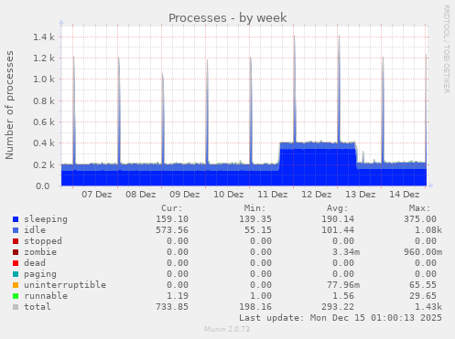Click zombie maximum value 960.00m
Screen dimensions: 455x339
click(423, 252)
